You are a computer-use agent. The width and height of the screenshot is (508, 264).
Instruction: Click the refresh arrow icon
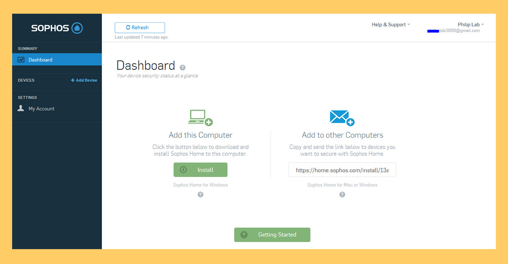pos(128,27)
